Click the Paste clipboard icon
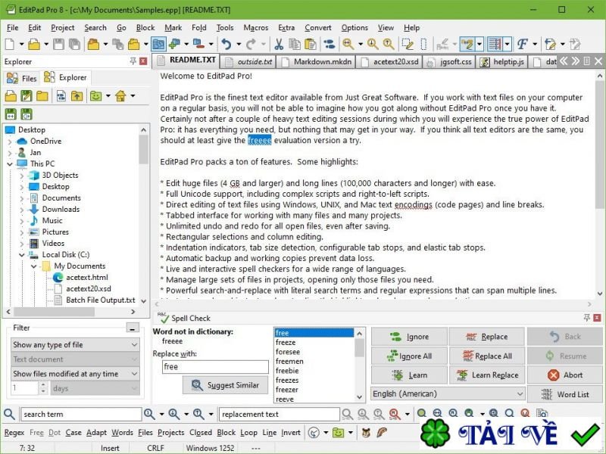 click(x=311, y=44)
